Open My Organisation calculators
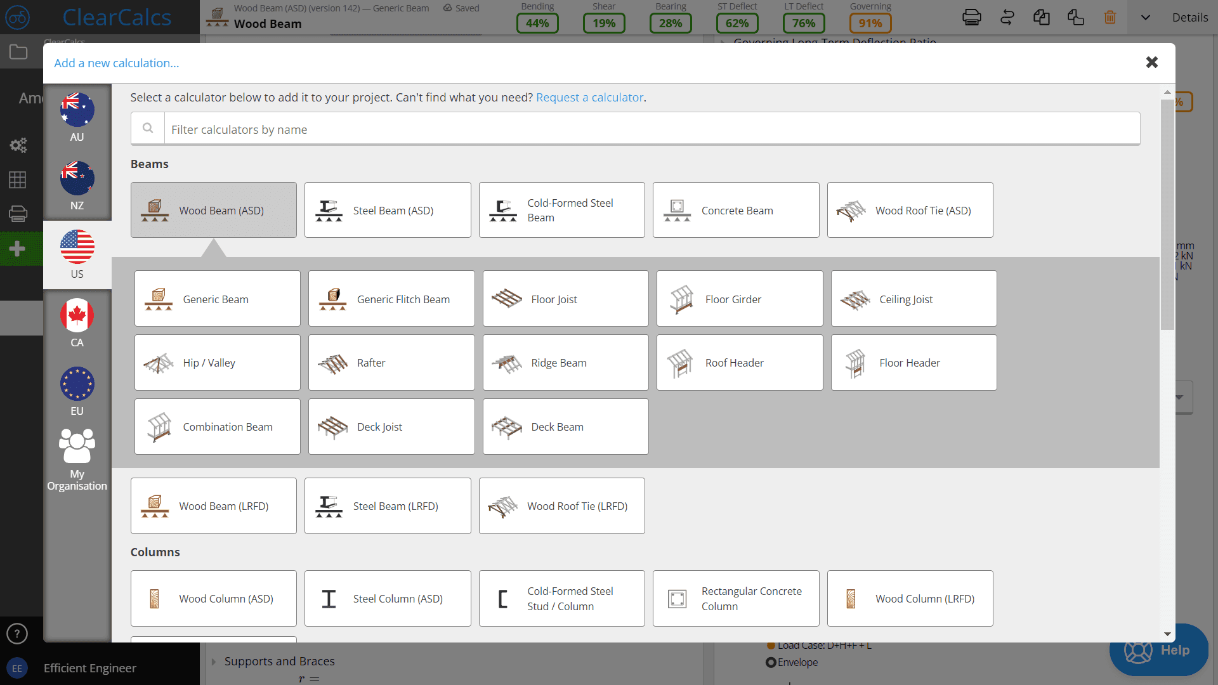The height and width of the screenshot is (685, 1218). point(77,460)
